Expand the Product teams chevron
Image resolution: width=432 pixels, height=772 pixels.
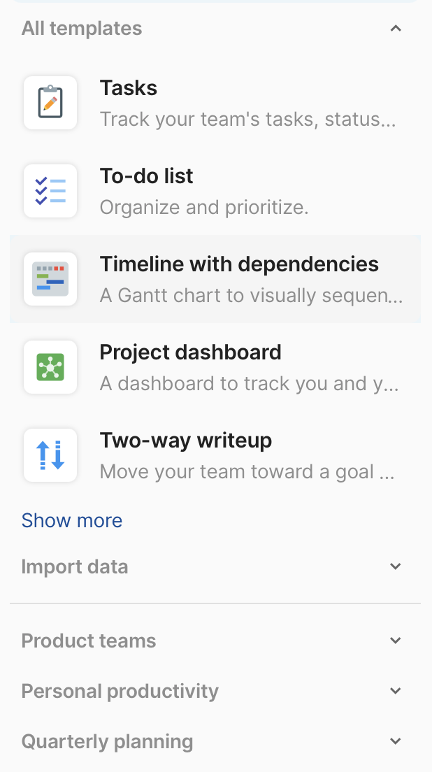[396, 641]
